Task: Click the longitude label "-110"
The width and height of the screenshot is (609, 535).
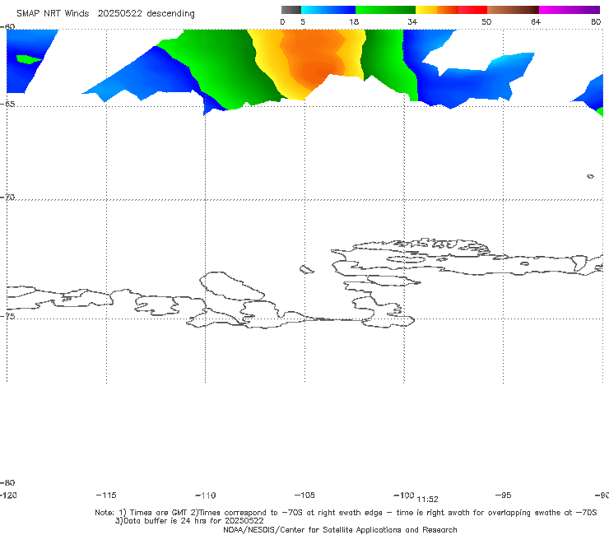Action: tap(206, 495)
